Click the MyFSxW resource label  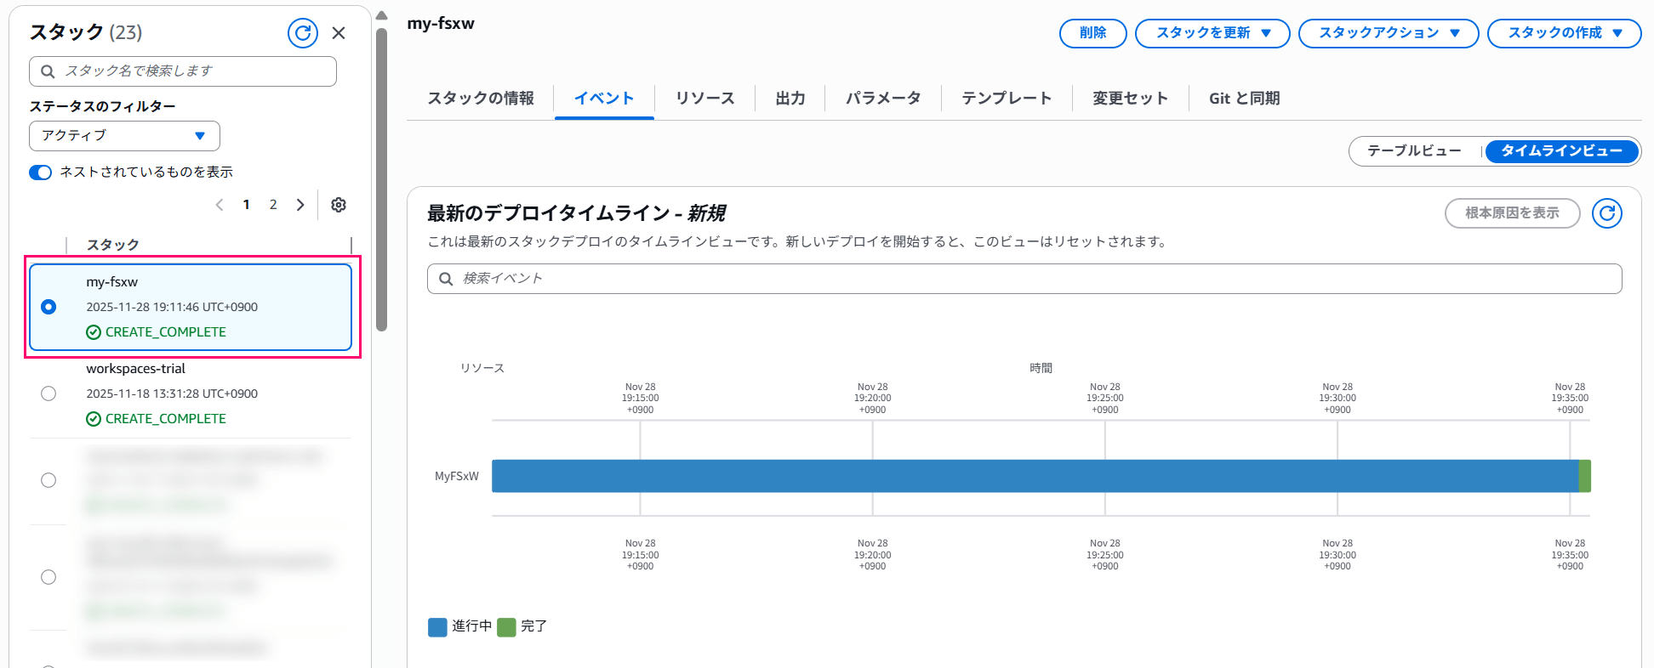457,477
